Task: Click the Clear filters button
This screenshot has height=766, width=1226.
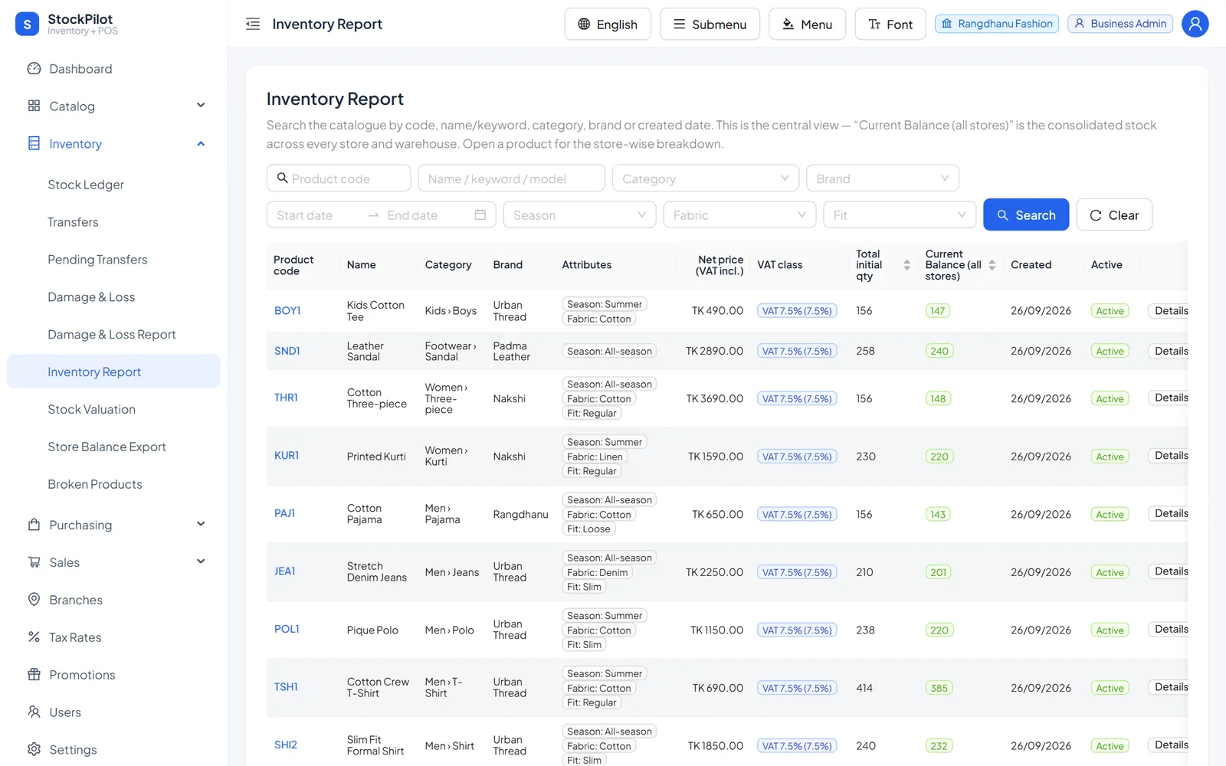Action: pyautogui.click(x=1114, y=215)
